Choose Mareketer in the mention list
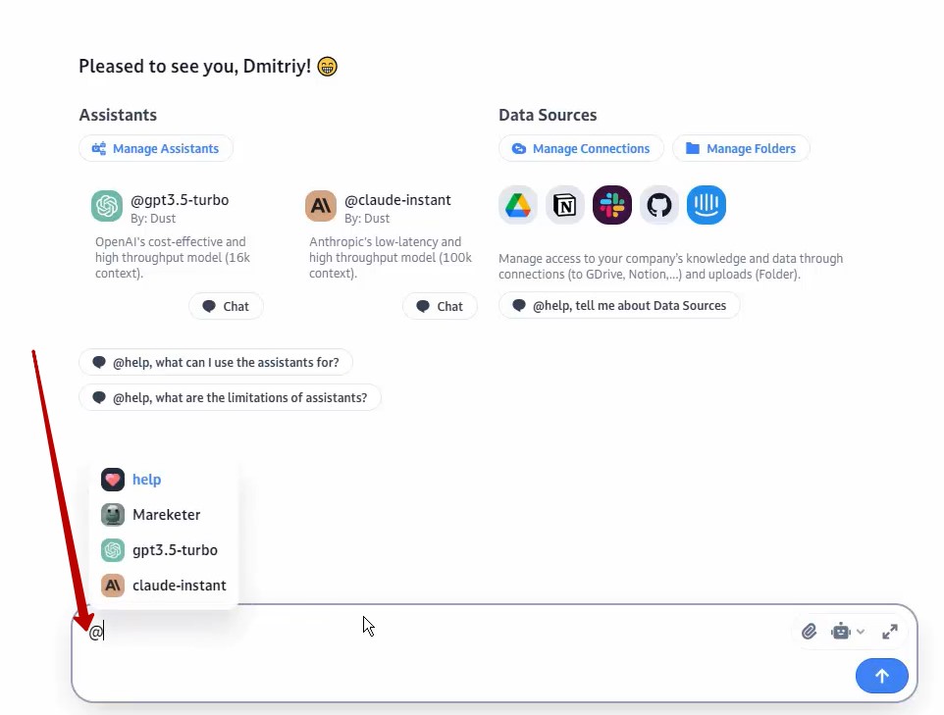This screenshot has width=944, height=715. coord(166,515)
